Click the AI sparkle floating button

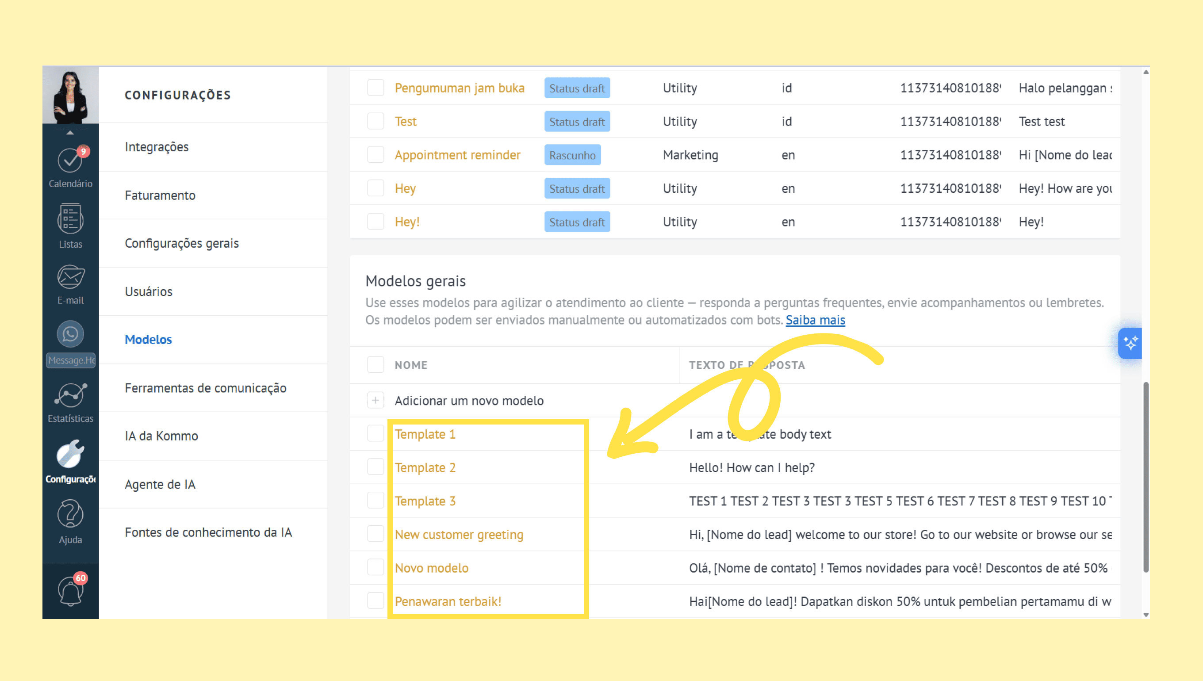[1130, 344]
